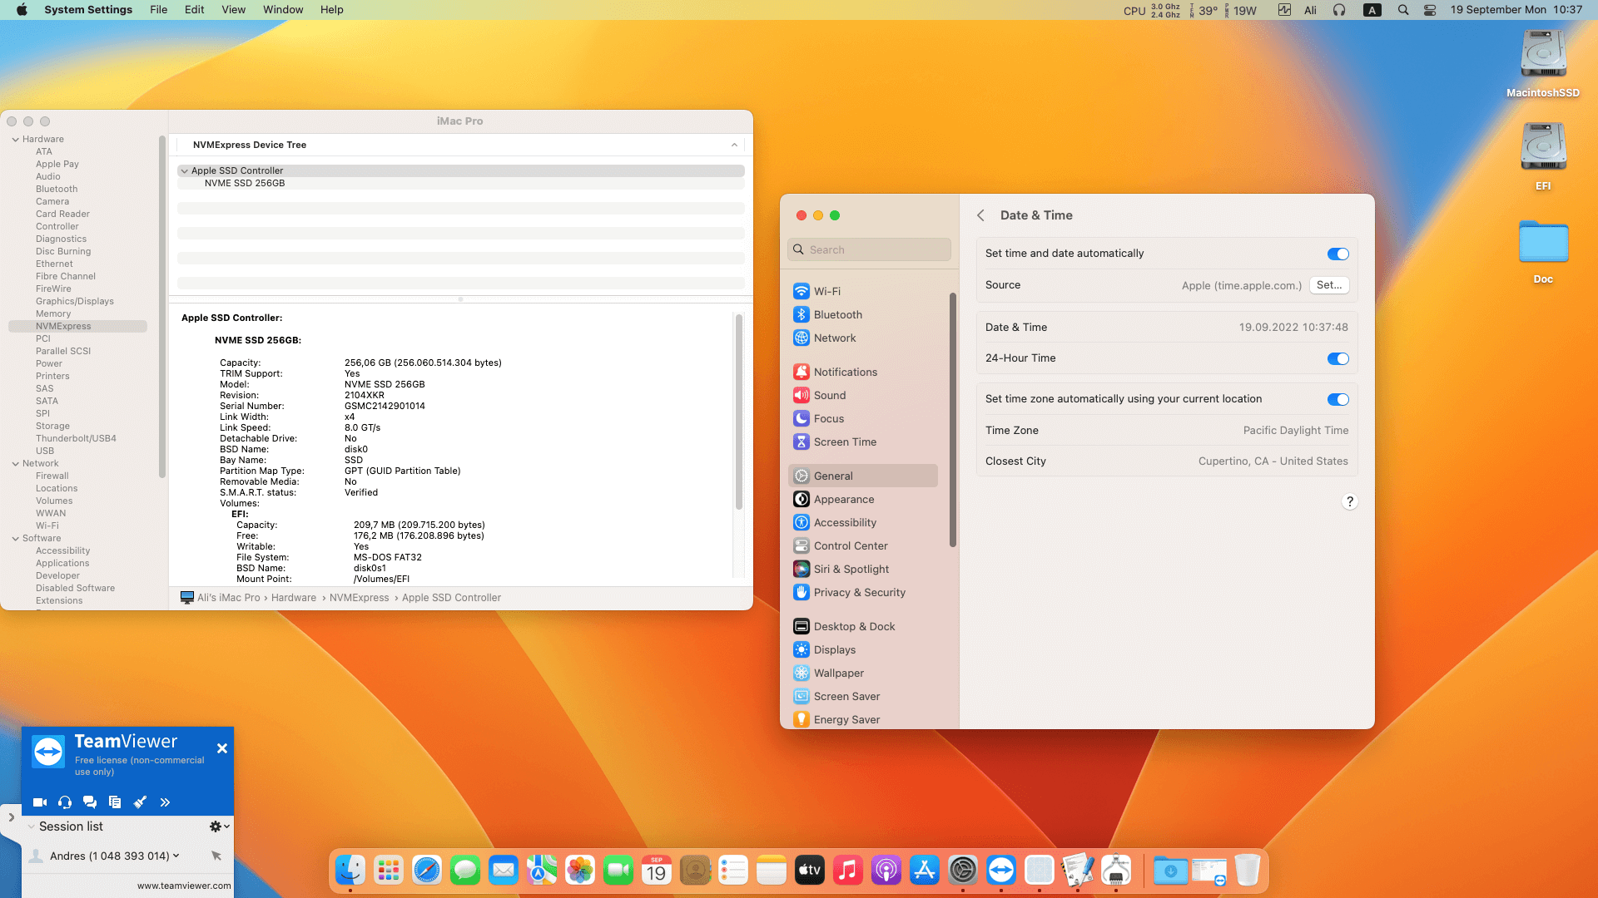Open TeamViewer chat icon
Viewport: 1598px width, 898px height.
coord(90,802)
